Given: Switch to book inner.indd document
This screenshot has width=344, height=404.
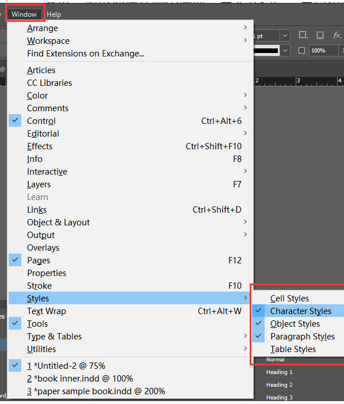Looking at the screenshot, I should pos(131,378).
